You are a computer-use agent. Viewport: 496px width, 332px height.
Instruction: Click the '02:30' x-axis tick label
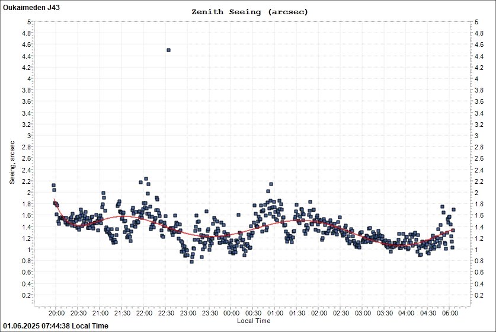coord(341,313)
